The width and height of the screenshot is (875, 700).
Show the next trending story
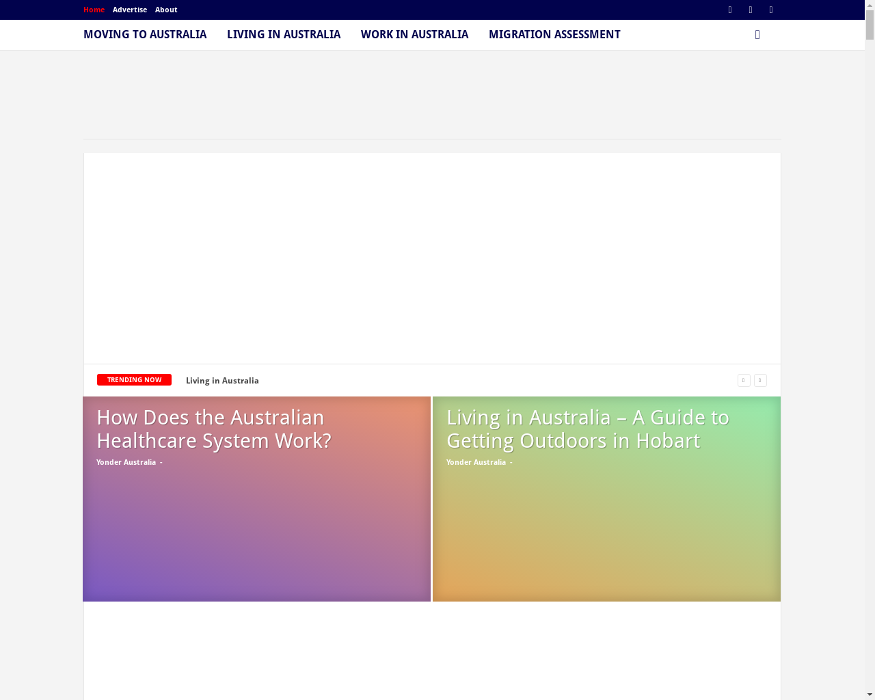click(760, 380)
